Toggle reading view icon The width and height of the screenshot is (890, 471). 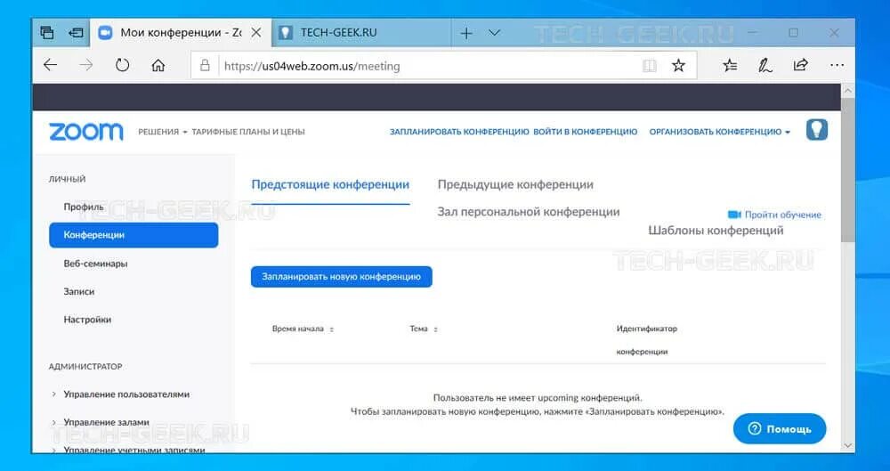[650, 66]
